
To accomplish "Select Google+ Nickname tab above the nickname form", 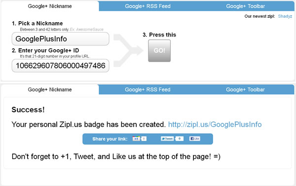I will tap(50, 6).
